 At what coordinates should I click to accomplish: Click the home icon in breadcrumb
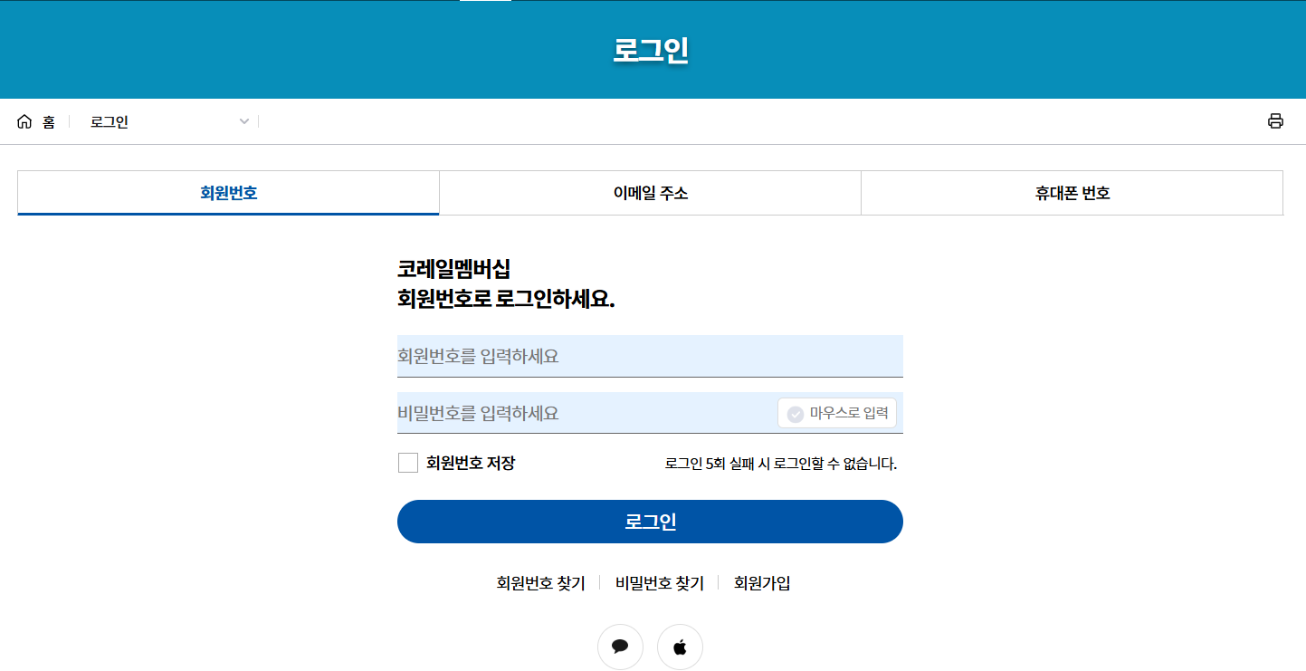tap(24, 121)
